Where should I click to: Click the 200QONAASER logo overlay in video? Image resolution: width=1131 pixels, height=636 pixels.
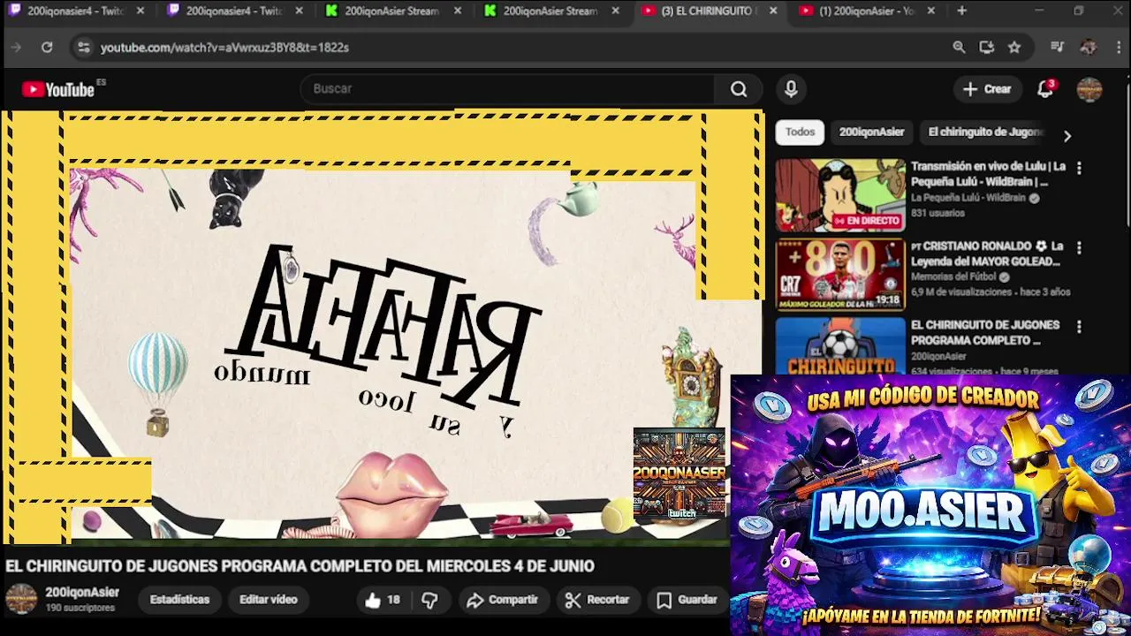point(679,475)
